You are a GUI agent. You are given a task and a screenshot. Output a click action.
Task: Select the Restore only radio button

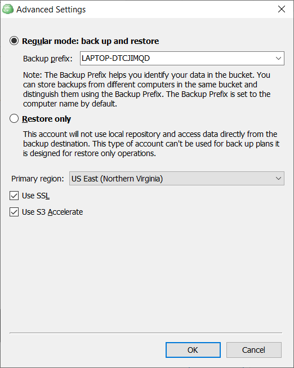coord(14,118)
